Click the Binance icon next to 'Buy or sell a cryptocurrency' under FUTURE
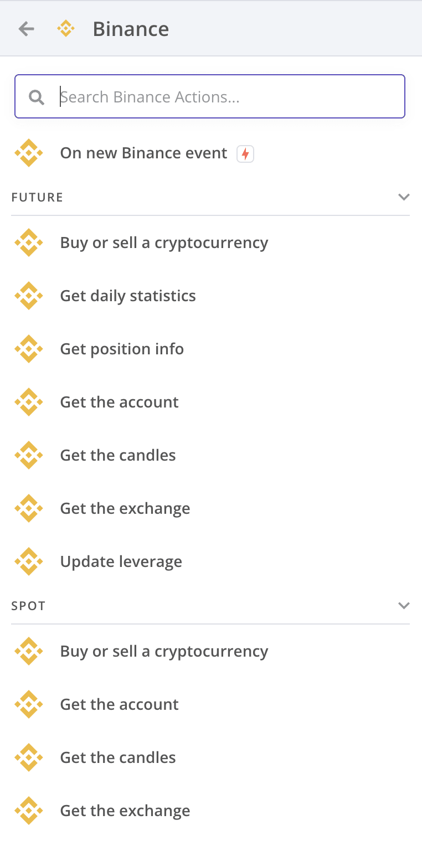 coord(28,243)
